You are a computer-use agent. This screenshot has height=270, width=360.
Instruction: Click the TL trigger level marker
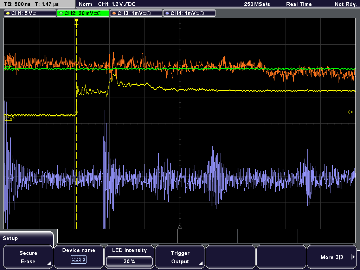pos(352,112)
